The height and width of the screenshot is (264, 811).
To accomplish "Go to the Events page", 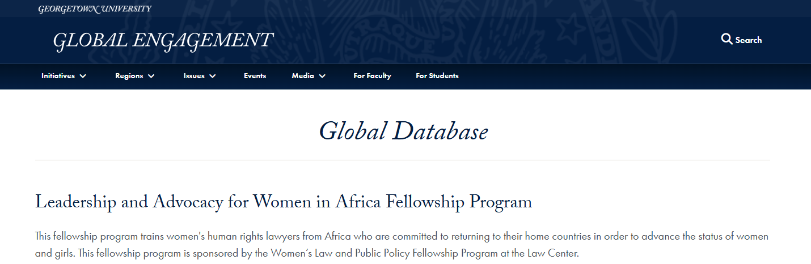I will pos(255,76).
